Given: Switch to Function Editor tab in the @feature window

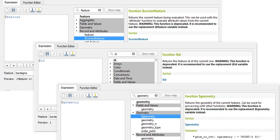Looking at the screenshot, I should pos(32,3).
